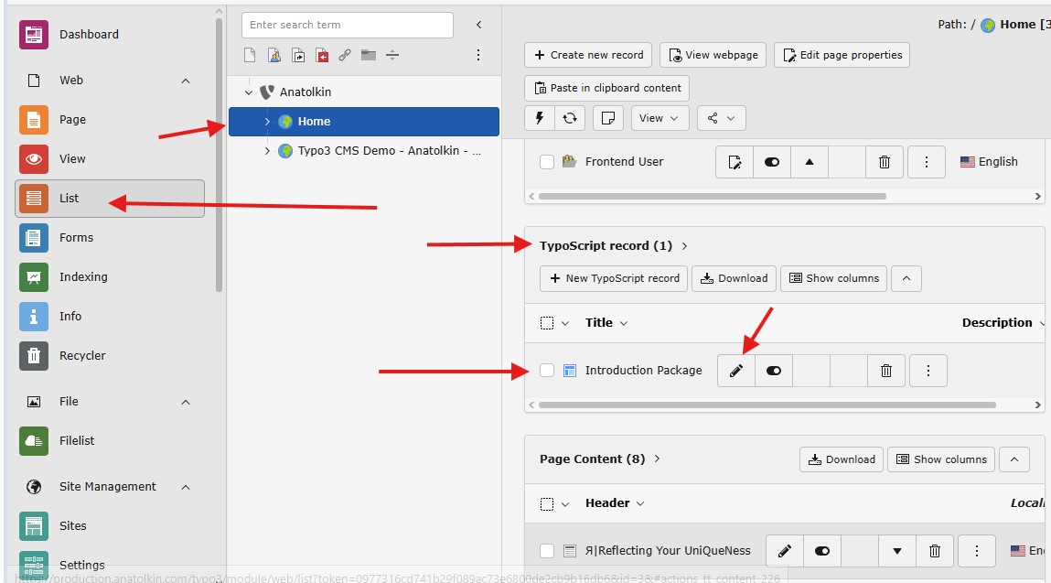Click the reload icon in the toolbar
This screenshot has height=583, width=1051.
[570, 118]
